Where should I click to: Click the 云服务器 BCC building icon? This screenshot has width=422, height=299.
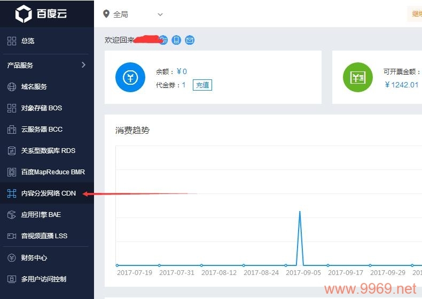pyautogui.click(x=12, y=129)
